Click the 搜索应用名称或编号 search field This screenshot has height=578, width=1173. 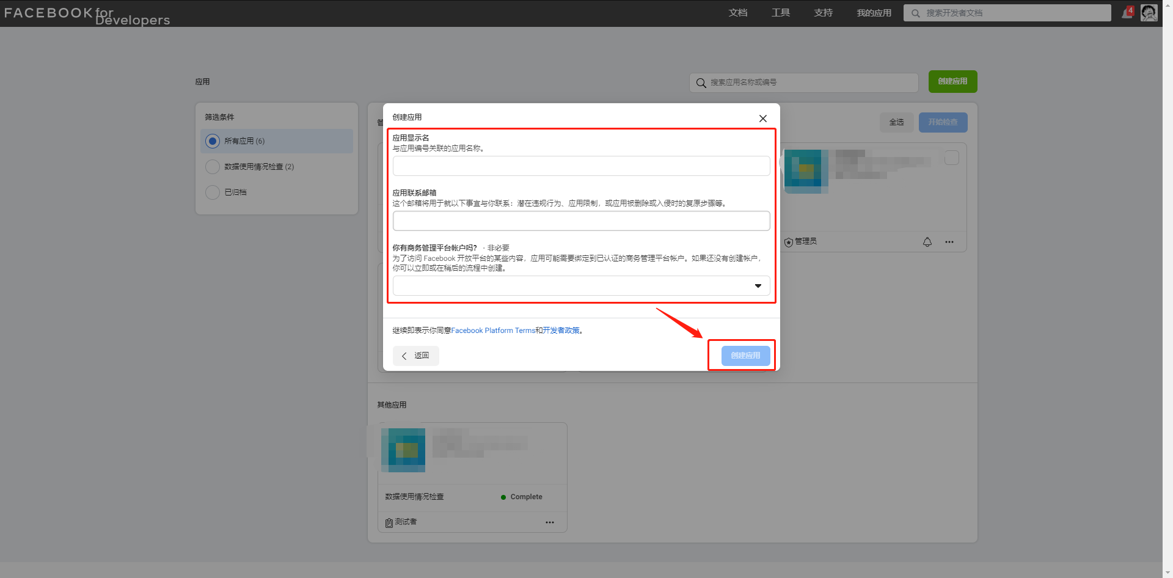(803, 82)
